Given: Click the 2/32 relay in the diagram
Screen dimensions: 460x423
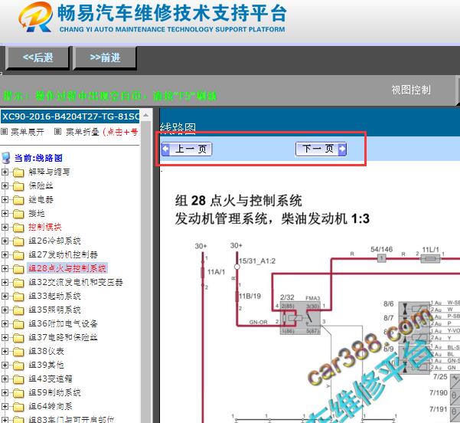Looking at the screenshot, I should [x=300, y=318].
